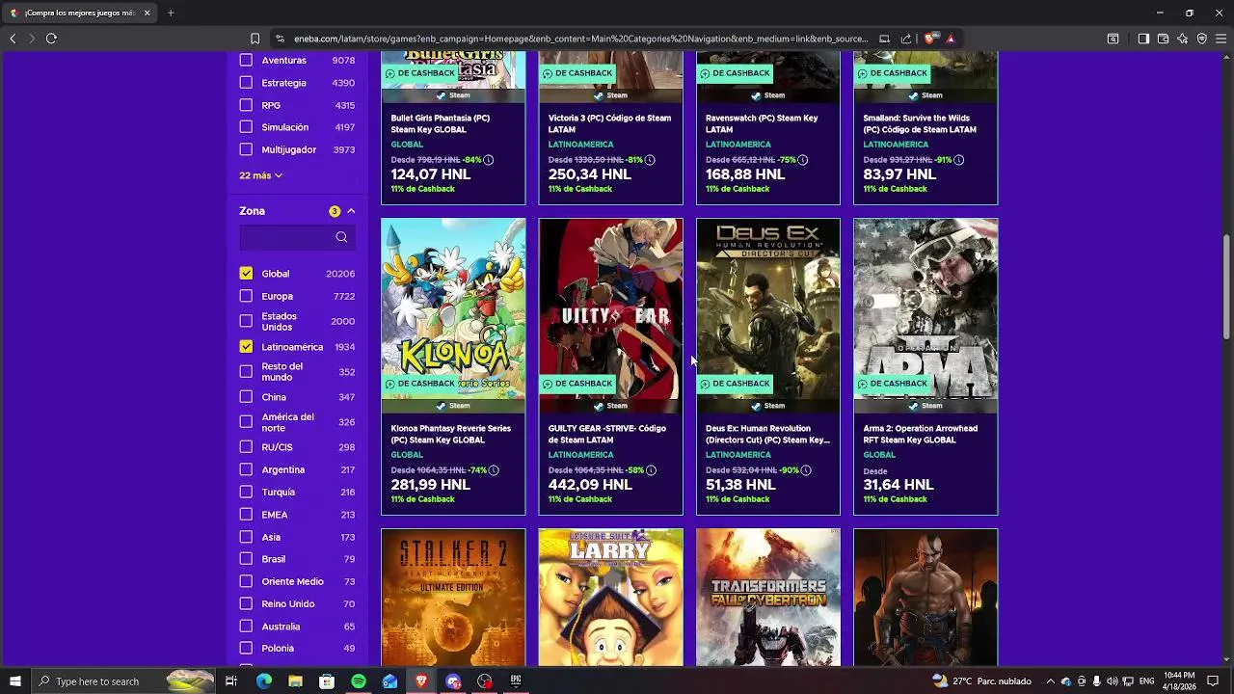Check the RPG genre checkbox
Viewport: 1234px width, 694px height.
pos(246,105)
